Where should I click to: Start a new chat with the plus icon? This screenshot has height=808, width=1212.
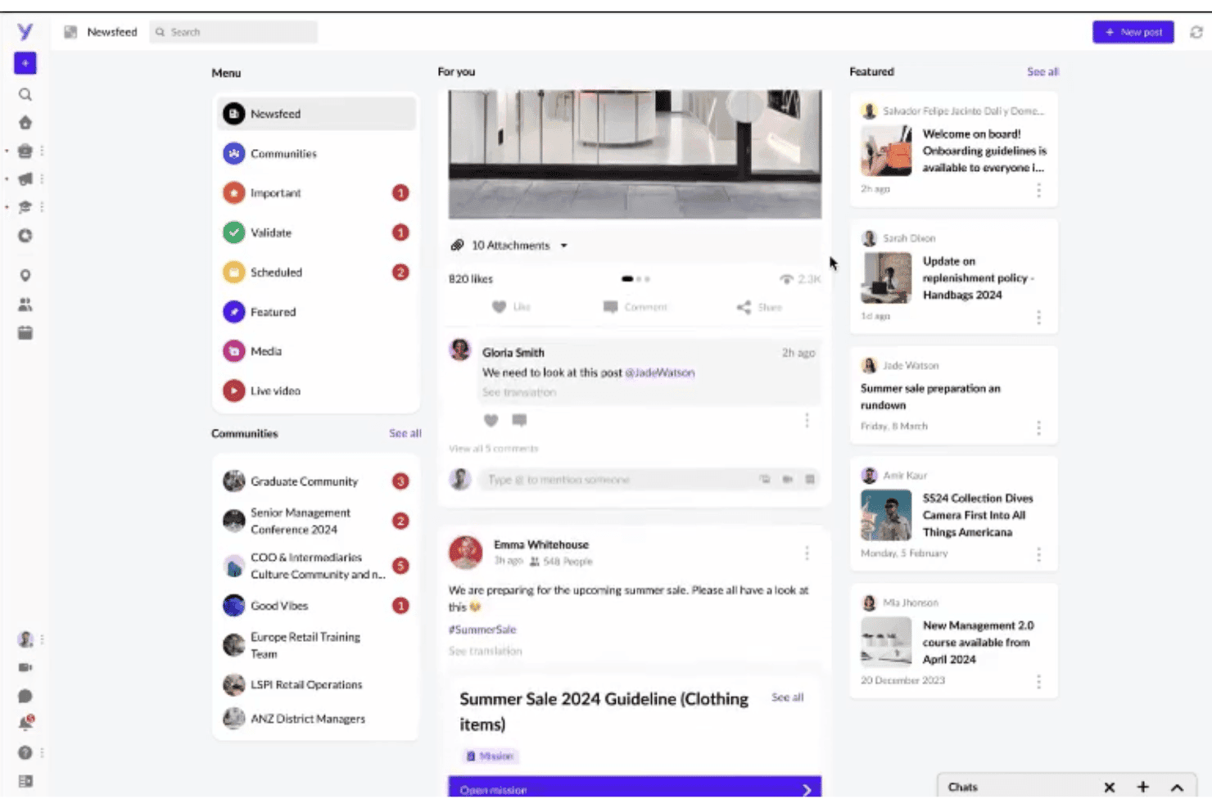point(1143,788)
